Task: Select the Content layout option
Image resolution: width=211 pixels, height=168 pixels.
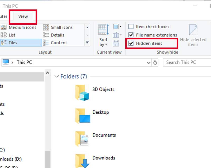Action: pyautogui.click(x=55, y=43)
